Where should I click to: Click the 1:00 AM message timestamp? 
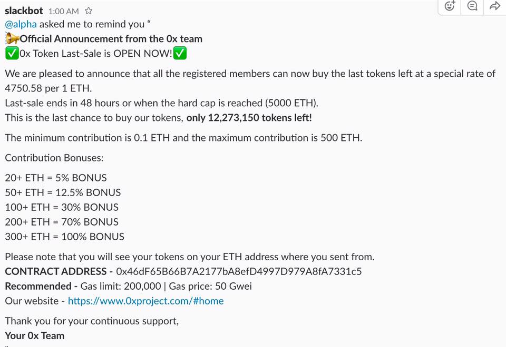pos(63,11)
